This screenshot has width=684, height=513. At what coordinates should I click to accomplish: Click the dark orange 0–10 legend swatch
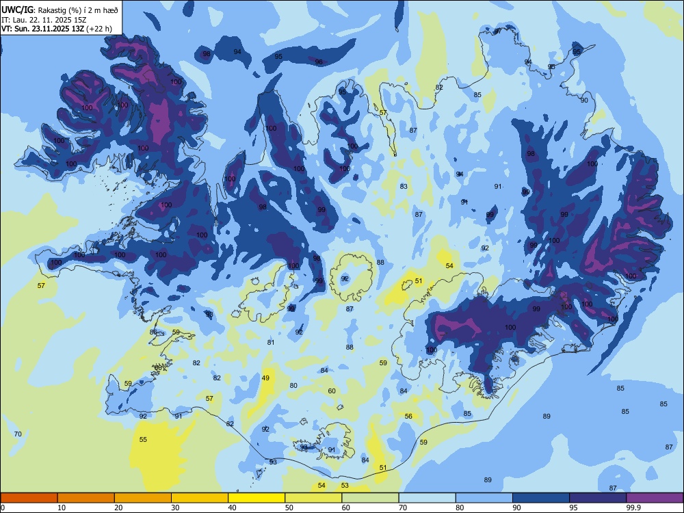click(29, 498)
